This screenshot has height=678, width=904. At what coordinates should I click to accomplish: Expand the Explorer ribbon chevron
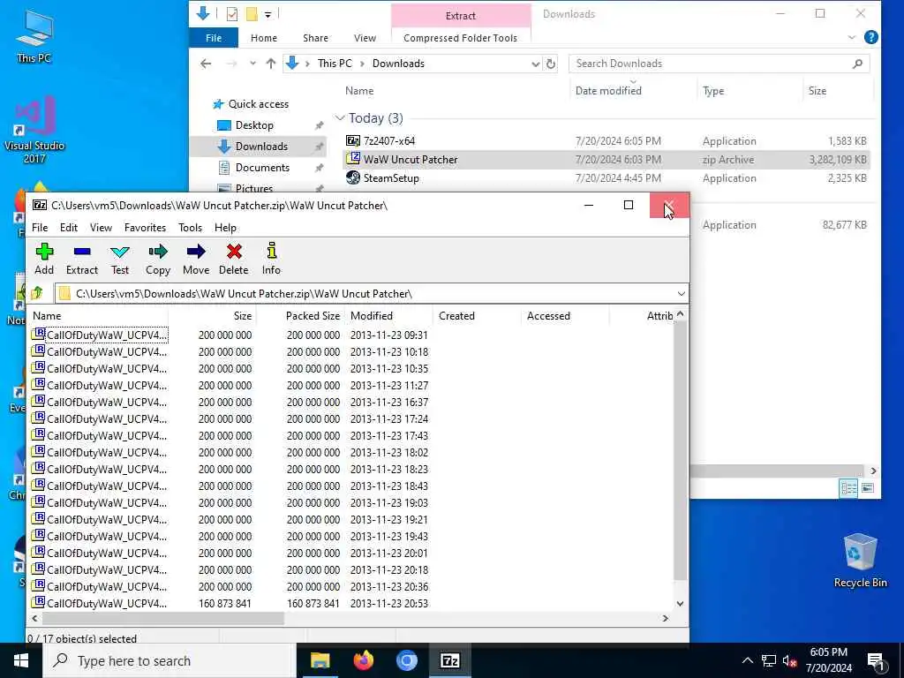(852, 37)
